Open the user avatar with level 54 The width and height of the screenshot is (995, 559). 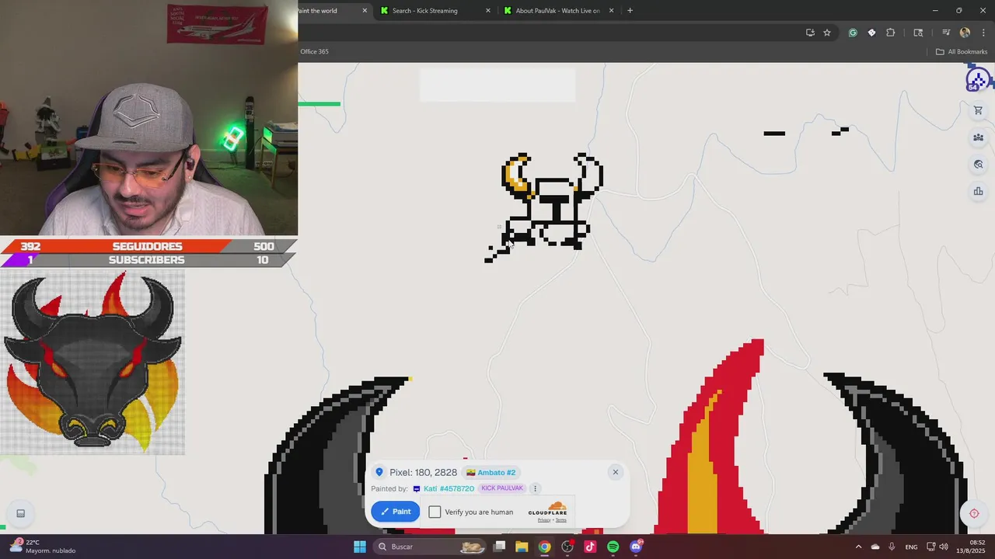[977, 79]
